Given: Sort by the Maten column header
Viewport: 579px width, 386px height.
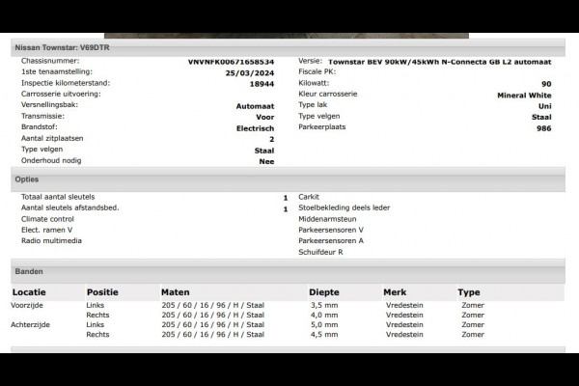Looking at the screenshot, I should tap(175, 292).
